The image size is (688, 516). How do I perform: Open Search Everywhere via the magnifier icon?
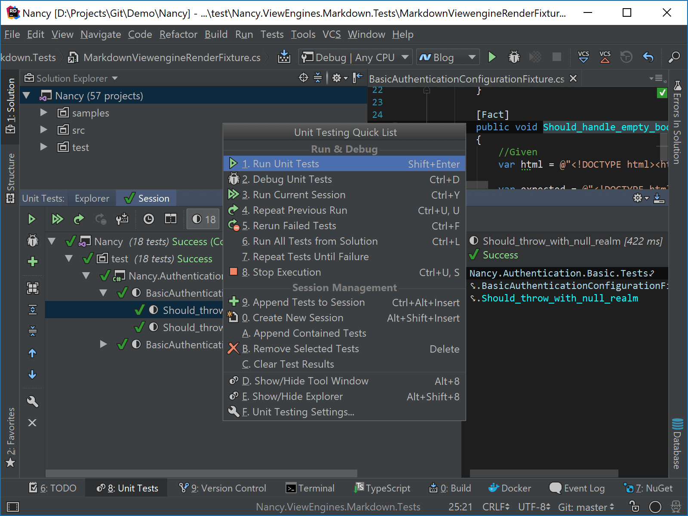(x=674, y=57)
